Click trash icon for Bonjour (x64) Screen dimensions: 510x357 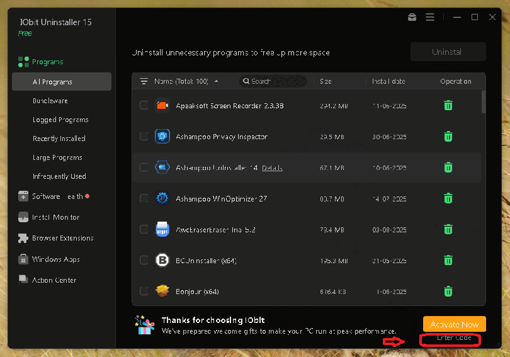[x=448, y=291]
